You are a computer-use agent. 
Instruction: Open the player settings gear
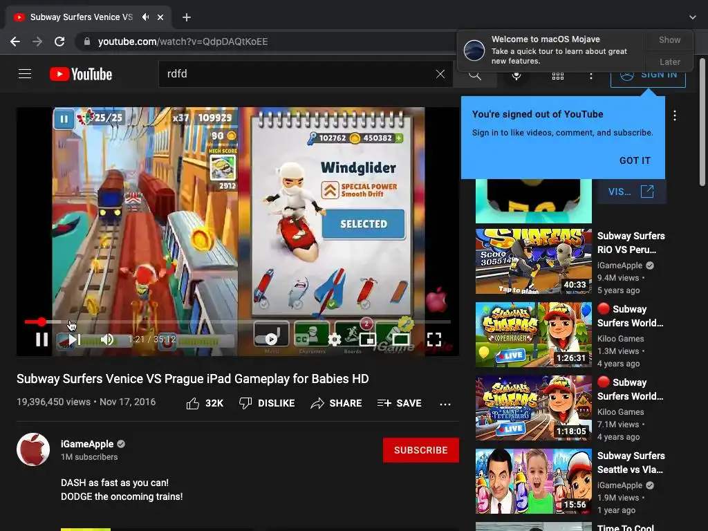335,339
